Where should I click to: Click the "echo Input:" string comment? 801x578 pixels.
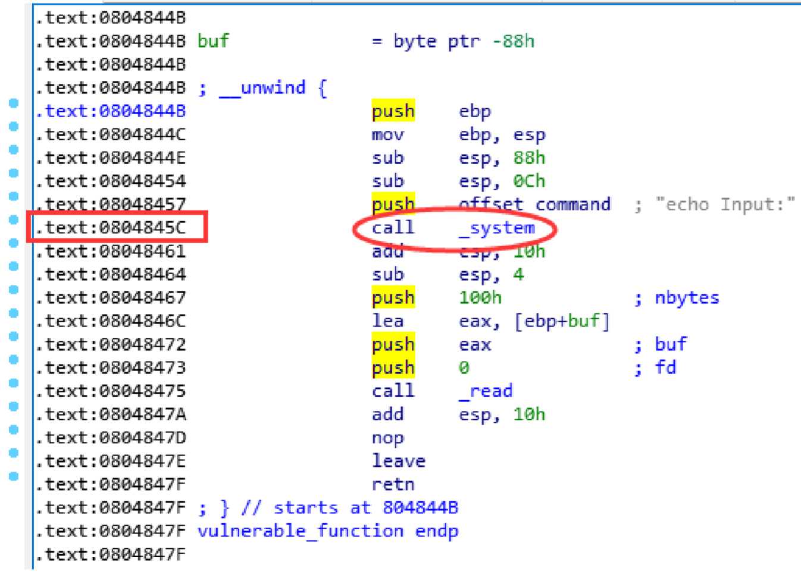(725, 205)
